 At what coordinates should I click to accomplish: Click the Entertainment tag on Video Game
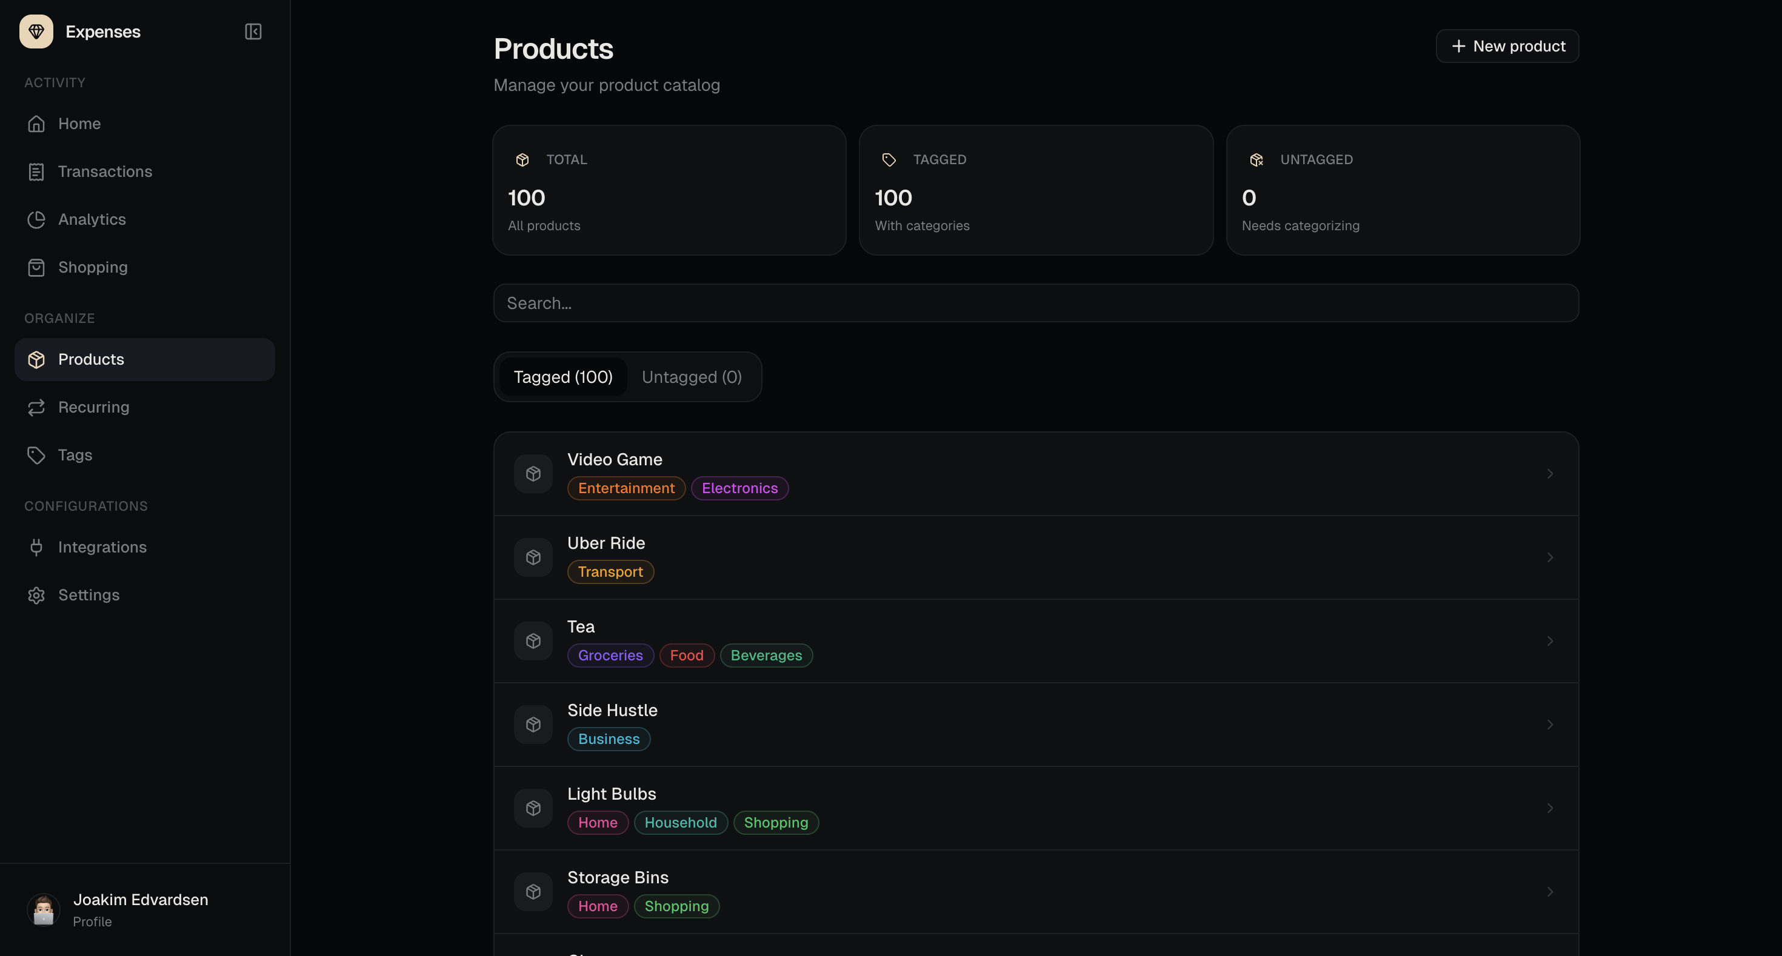tap(626, 488)
